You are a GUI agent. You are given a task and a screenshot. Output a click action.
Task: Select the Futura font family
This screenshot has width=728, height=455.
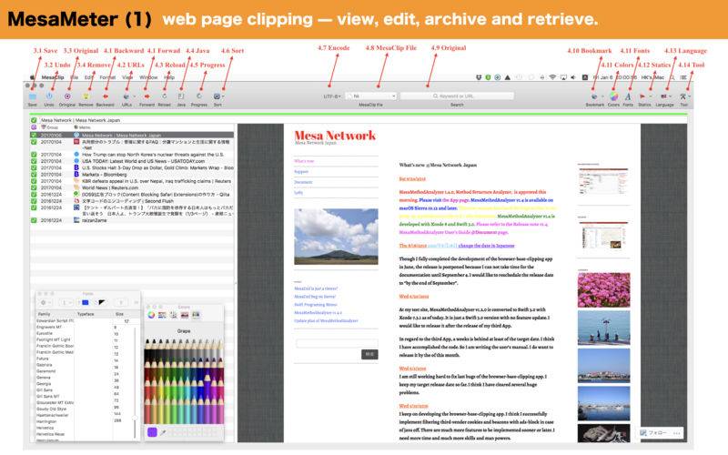click(x=42, y=359)
